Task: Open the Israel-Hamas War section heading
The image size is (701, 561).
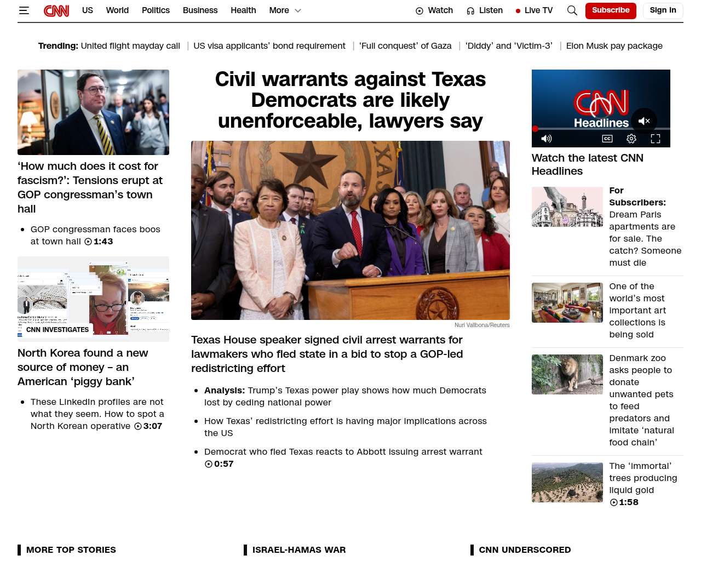Action: (x=299, y=549)
